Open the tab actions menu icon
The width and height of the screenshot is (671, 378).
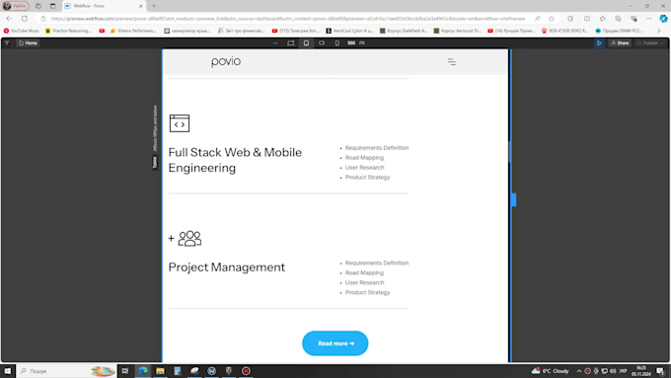click(x=52, y=6)
